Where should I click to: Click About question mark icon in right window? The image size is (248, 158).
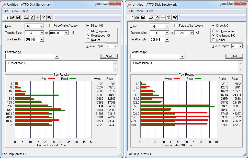[x=168, y=17]
